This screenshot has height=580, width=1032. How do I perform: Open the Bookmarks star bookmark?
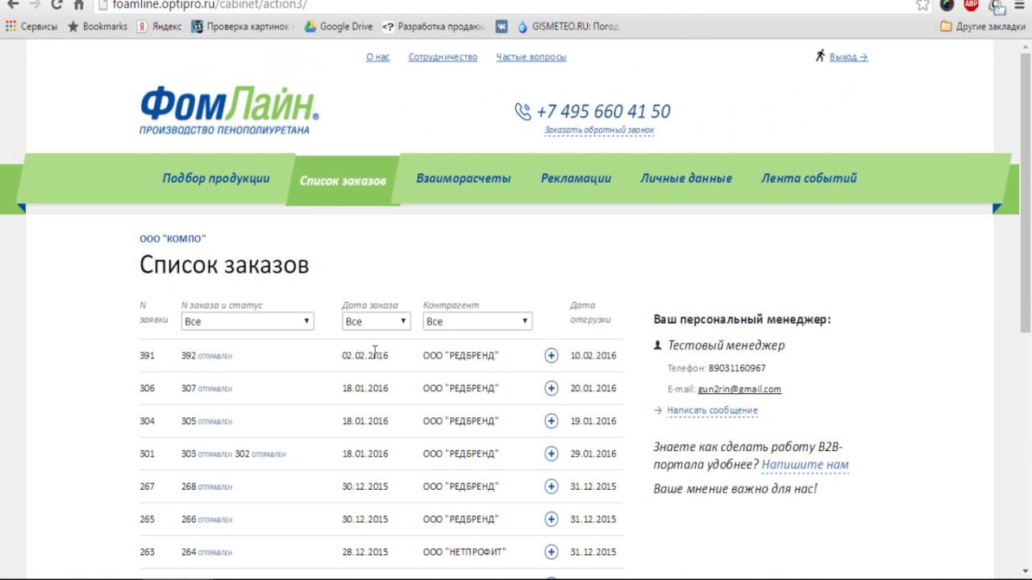tap(98, 27)
